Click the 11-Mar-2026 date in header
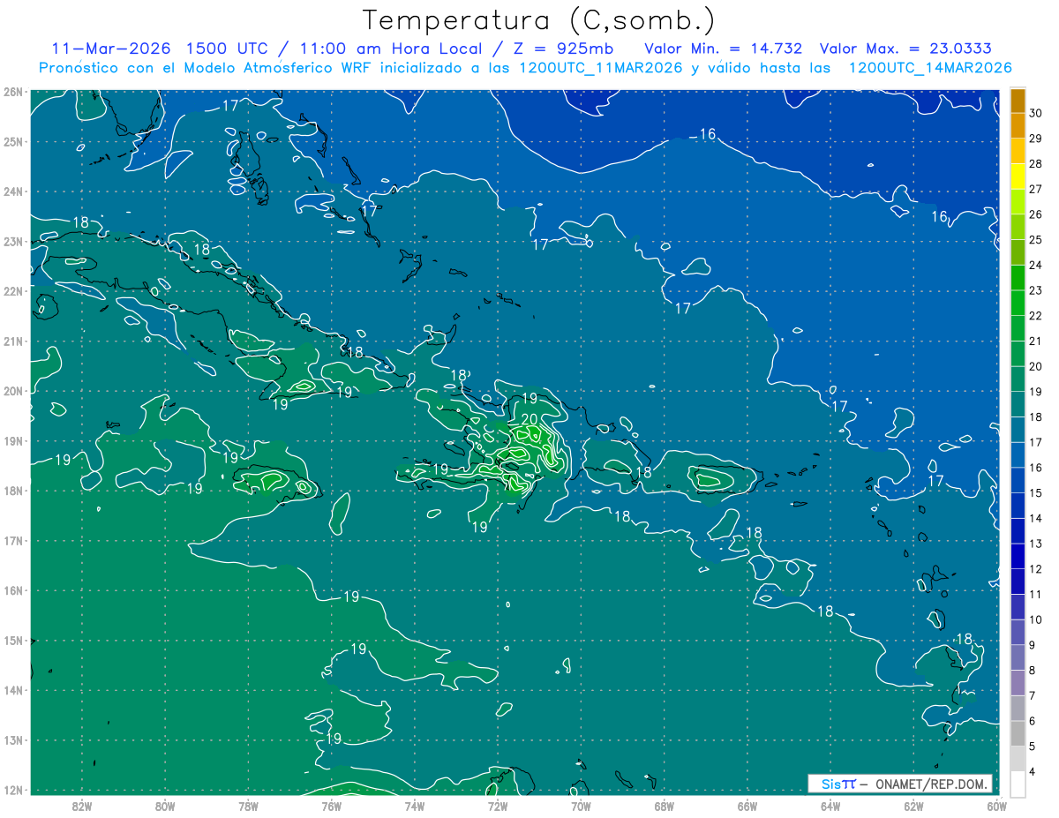The height and width of the screenshot is (818, 1059). pos(110,49)
